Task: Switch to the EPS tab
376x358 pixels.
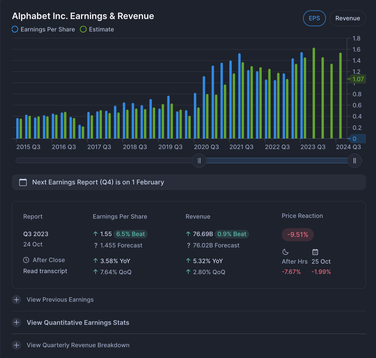Action: click(x=314, y=18)
